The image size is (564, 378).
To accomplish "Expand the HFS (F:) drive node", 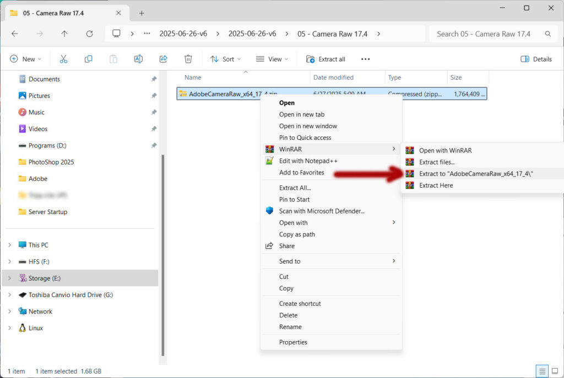I will [x=10, y=261].
